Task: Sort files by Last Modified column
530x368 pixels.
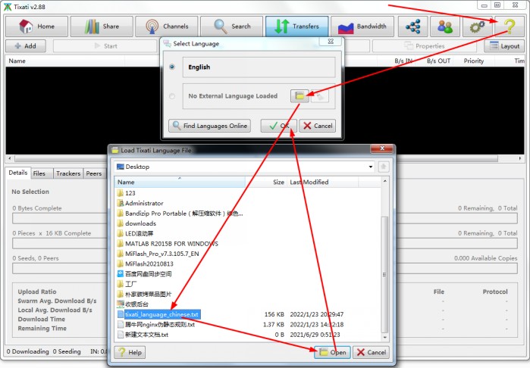Action: (x=322, y=182)
